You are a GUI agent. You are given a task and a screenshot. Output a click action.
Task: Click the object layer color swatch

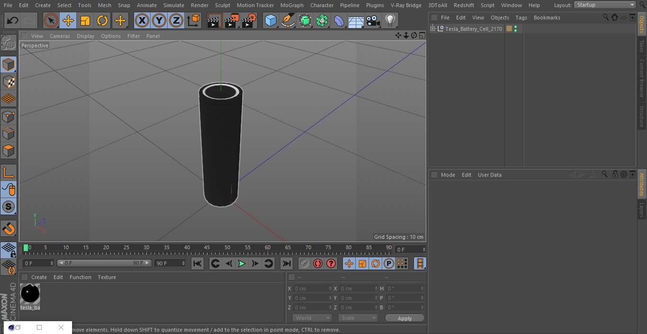509,29
